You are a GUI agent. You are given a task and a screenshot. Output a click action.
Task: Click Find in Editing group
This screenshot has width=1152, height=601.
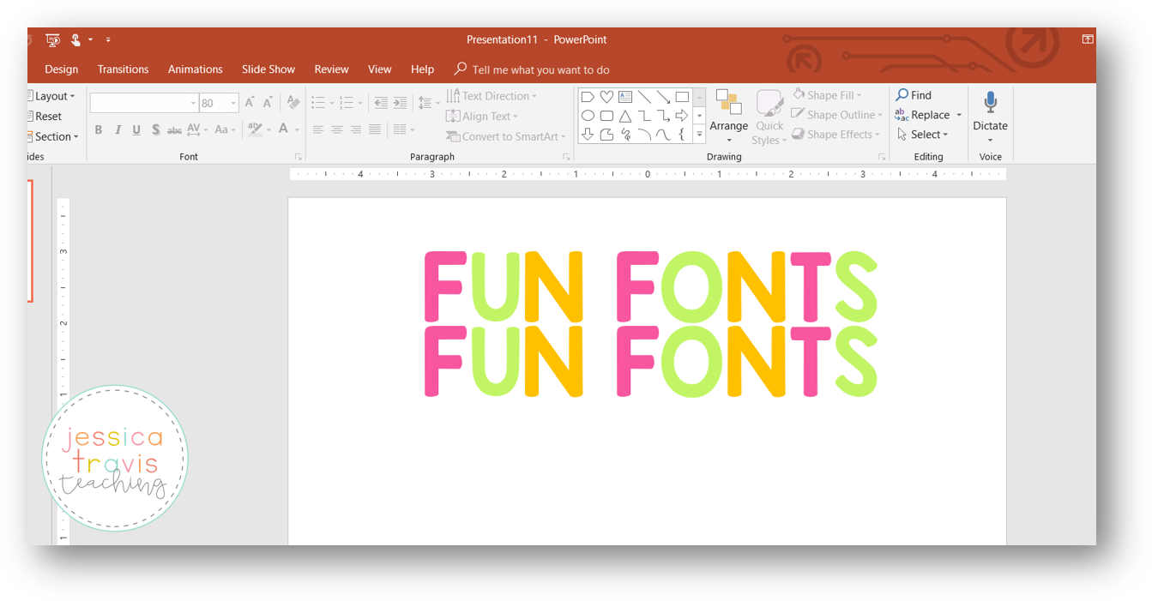pos(914,95)
